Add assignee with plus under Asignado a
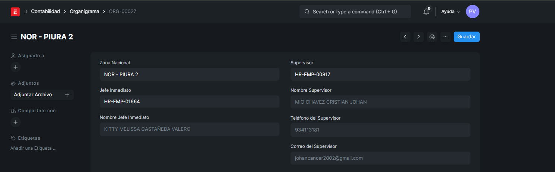Screen dimensions: 555x172 15,67
